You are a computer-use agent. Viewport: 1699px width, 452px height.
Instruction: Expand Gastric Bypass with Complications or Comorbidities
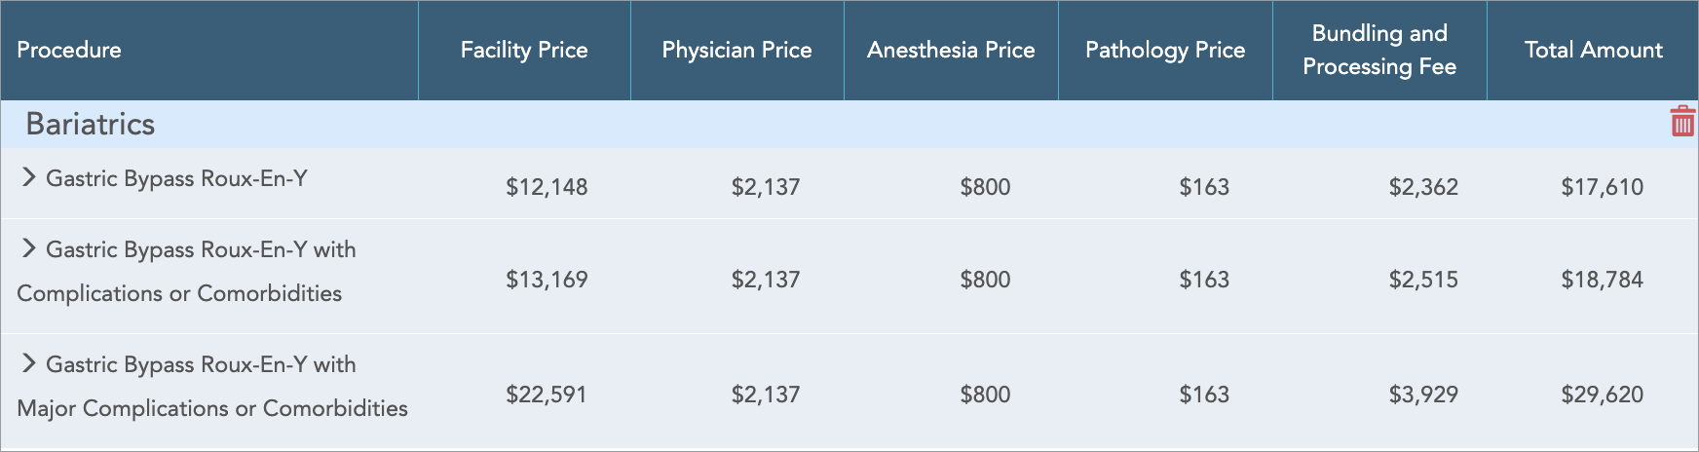[x=29, y=248]
